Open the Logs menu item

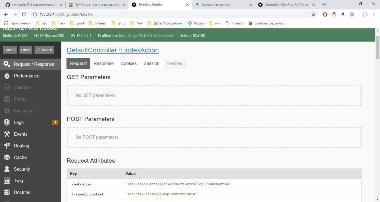click(31, 122)
